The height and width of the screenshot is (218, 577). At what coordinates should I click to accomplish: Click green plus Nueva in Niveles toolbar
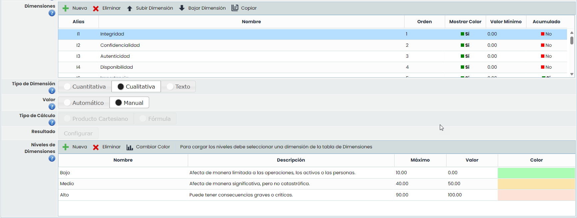coord(66,147)
